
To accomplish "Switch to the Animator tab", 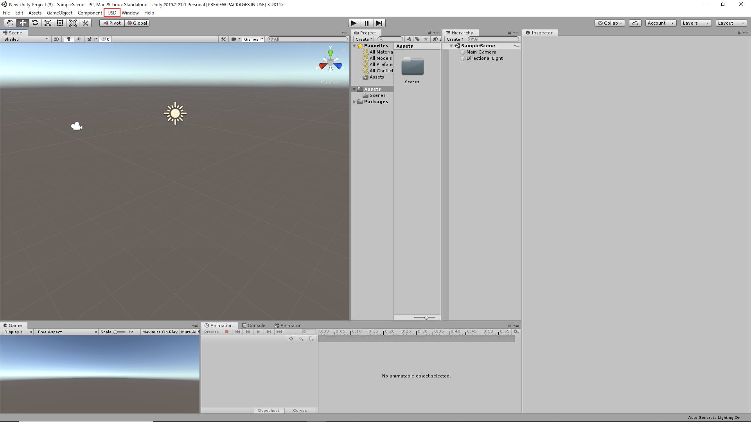I will 287,325.
